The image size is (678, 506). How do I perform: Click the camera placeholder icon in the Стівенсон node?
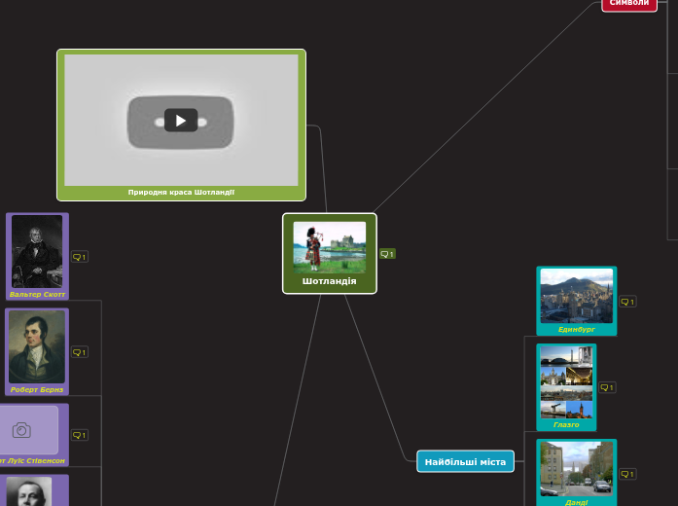point(21,430)
